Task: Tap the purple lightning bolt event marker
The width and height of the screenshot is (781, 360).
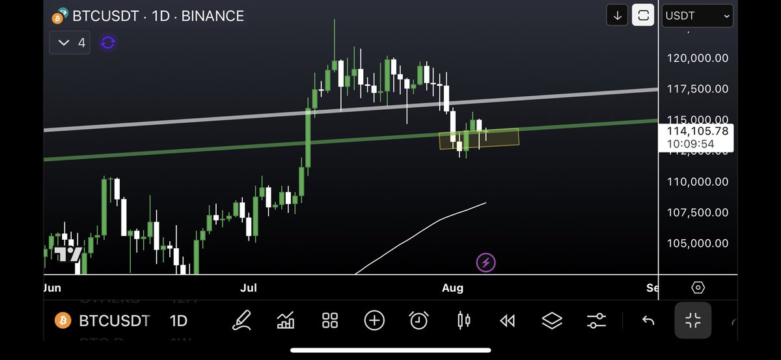Action: tap(486, 263)
